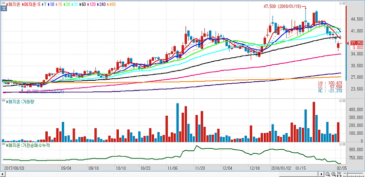Zoom in the chart with plus magnifier
Screen dimensions: 365x177
pyautogui.click(x=333, y=174)
